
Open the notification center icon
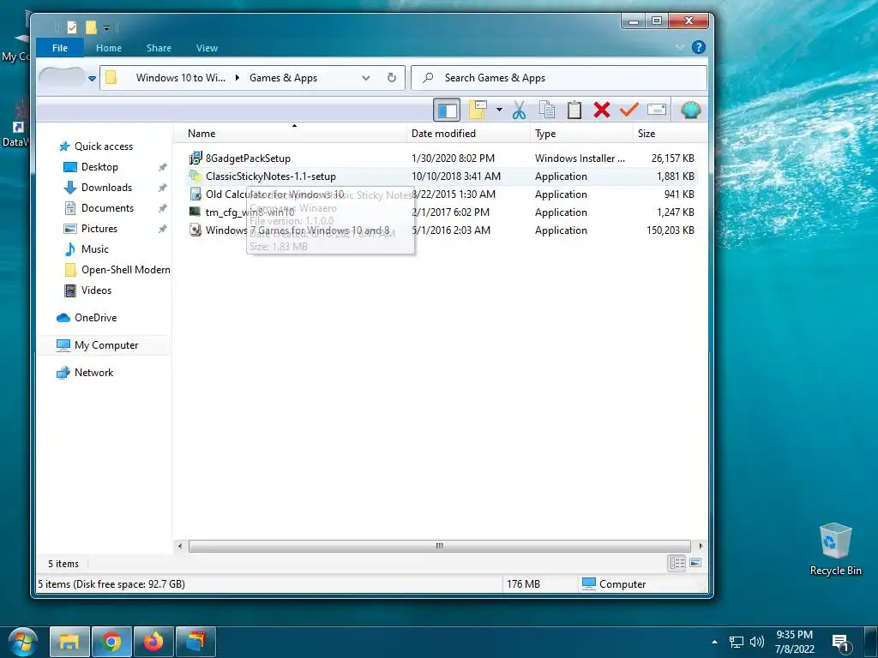click(841, 643)
